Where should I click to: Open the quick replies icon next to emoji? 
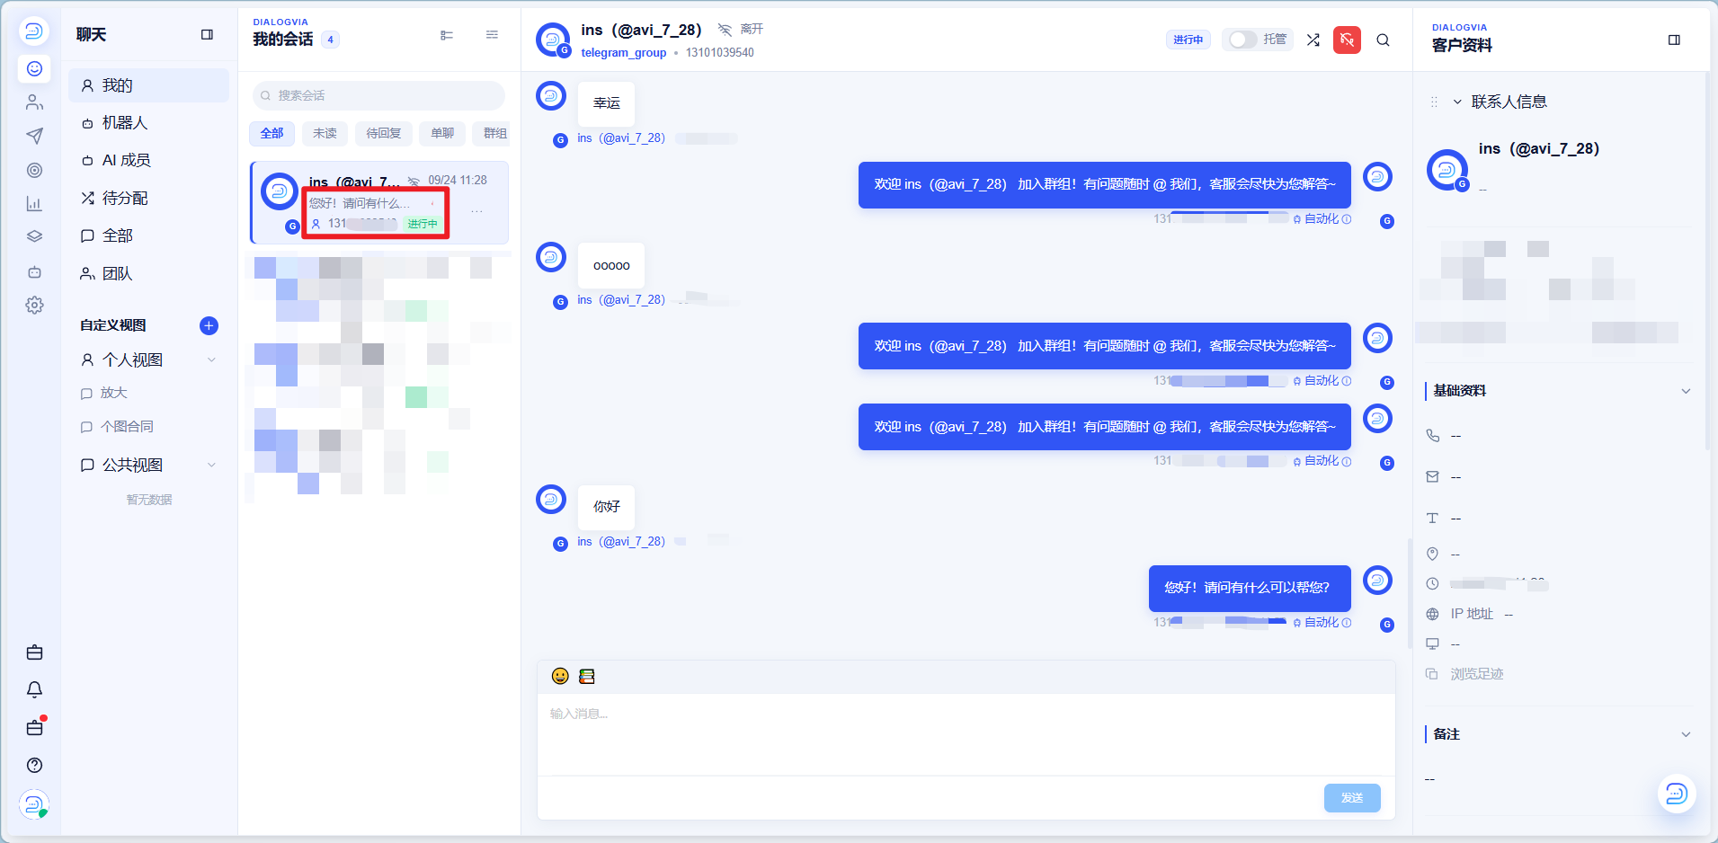587,676
